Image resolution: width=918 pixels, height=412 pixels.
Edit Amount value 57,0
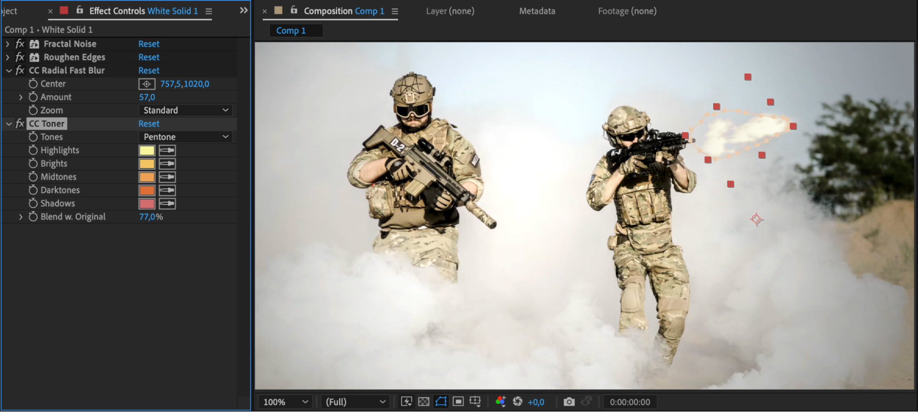[x=147, y=97]
